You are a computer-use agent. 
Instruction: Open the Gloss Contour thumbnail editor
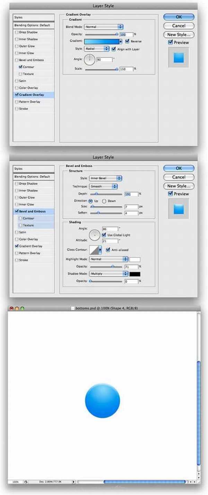click(94, 250)
